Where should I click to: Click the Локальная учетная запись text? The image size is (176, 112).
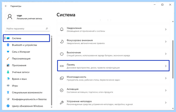click(x=29, y=19)
